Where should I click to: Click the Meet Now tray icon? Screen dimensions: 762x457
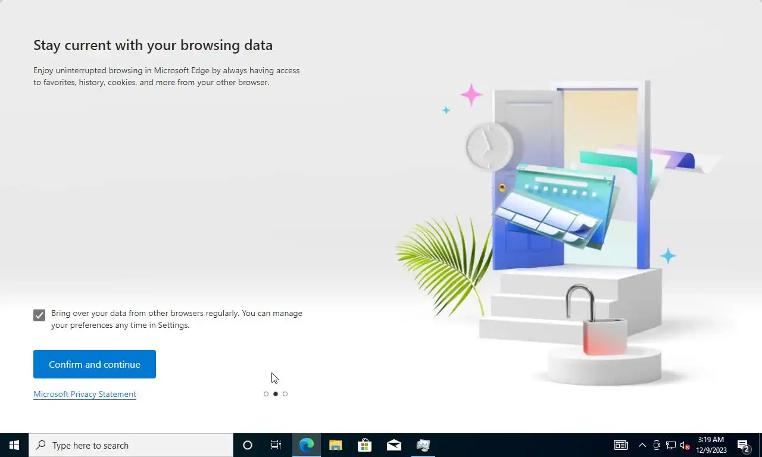pyautogui.click(x=657, y=445)
